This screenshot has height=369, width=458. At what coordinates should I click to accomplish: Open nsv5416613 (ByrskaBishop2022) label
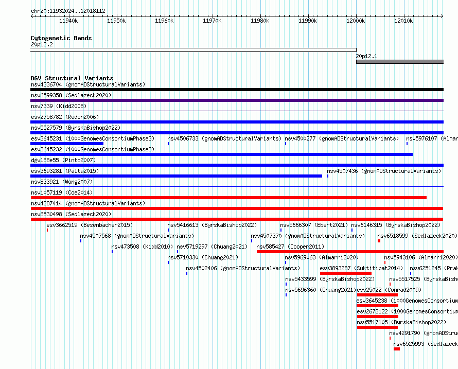pos(212,225)
